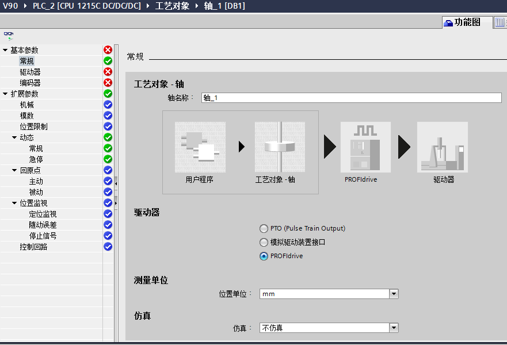Click the blue check icon beside 主动
This screenshot has height=345, width=507.
(108, 181)
